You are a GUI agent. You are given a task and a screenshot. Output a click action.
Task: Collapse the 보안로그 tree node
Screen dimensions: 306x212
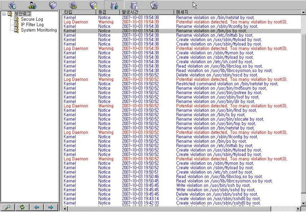pyautogui.click(x=4, y=14)
